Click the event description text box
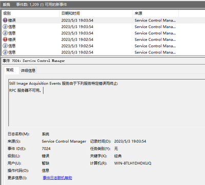Image resolution: width=205 pixels, height=185 pixels. coord(107,103)
